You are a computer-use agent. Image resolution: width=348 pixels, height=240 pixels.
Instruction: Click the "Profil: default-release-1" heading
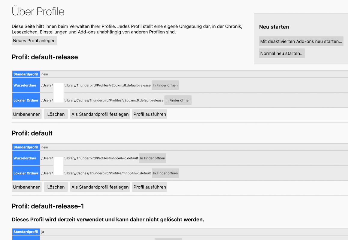[48, 206]
